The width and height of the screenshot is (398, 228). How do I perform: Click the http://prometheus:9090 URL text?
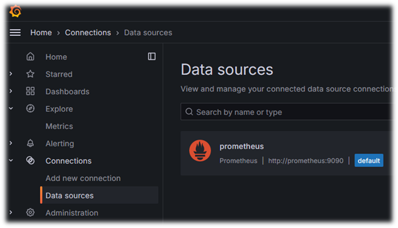coord(306,160)
